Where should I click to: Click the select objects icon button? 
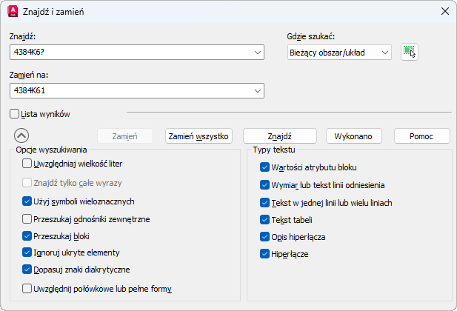click(409, 52)
